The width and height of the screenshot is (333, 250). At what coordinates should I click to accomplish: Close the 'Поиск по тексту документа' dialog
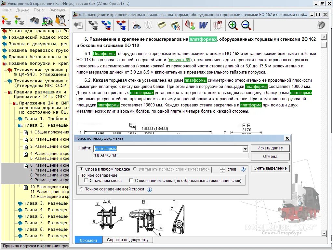click(287, 138)
